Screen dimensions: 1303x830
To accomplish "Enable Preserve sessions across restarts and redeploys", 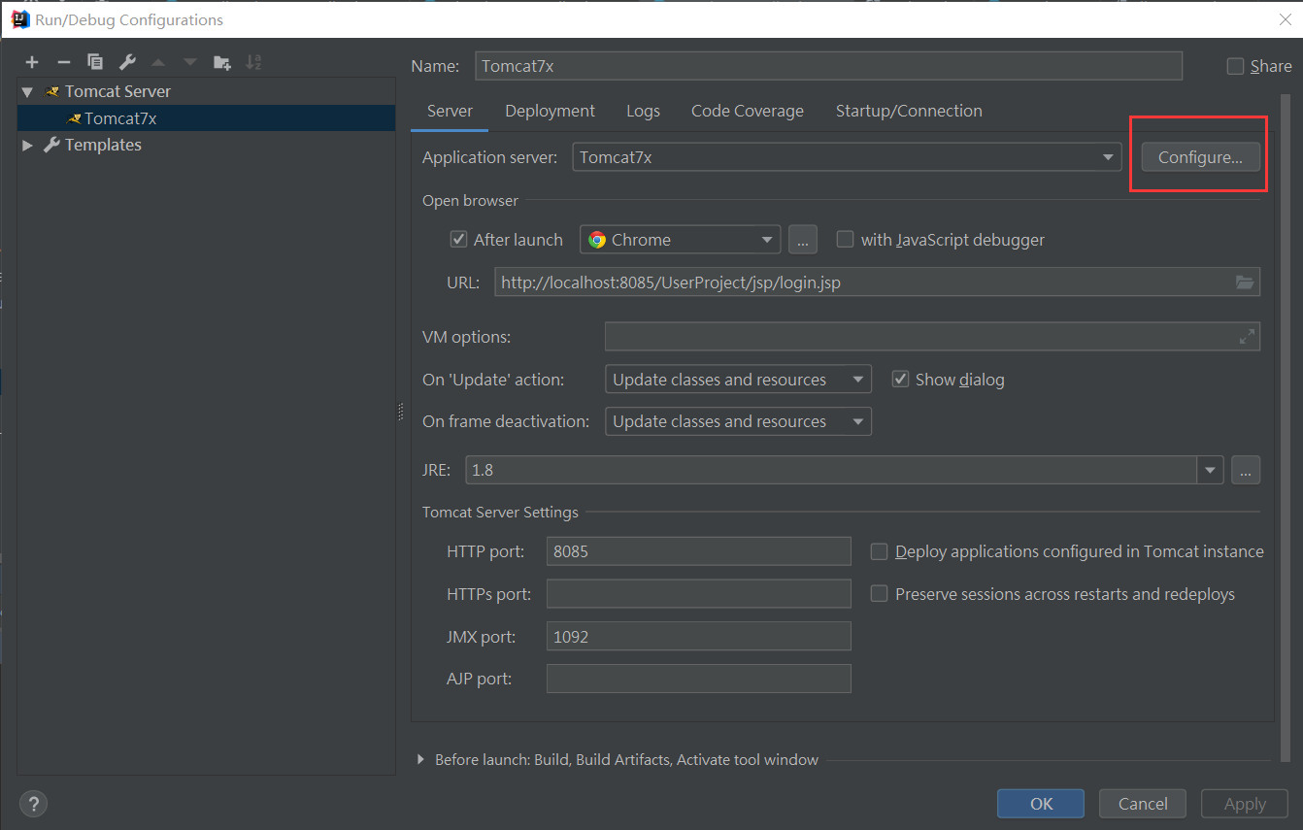I will tap(879, 594).
